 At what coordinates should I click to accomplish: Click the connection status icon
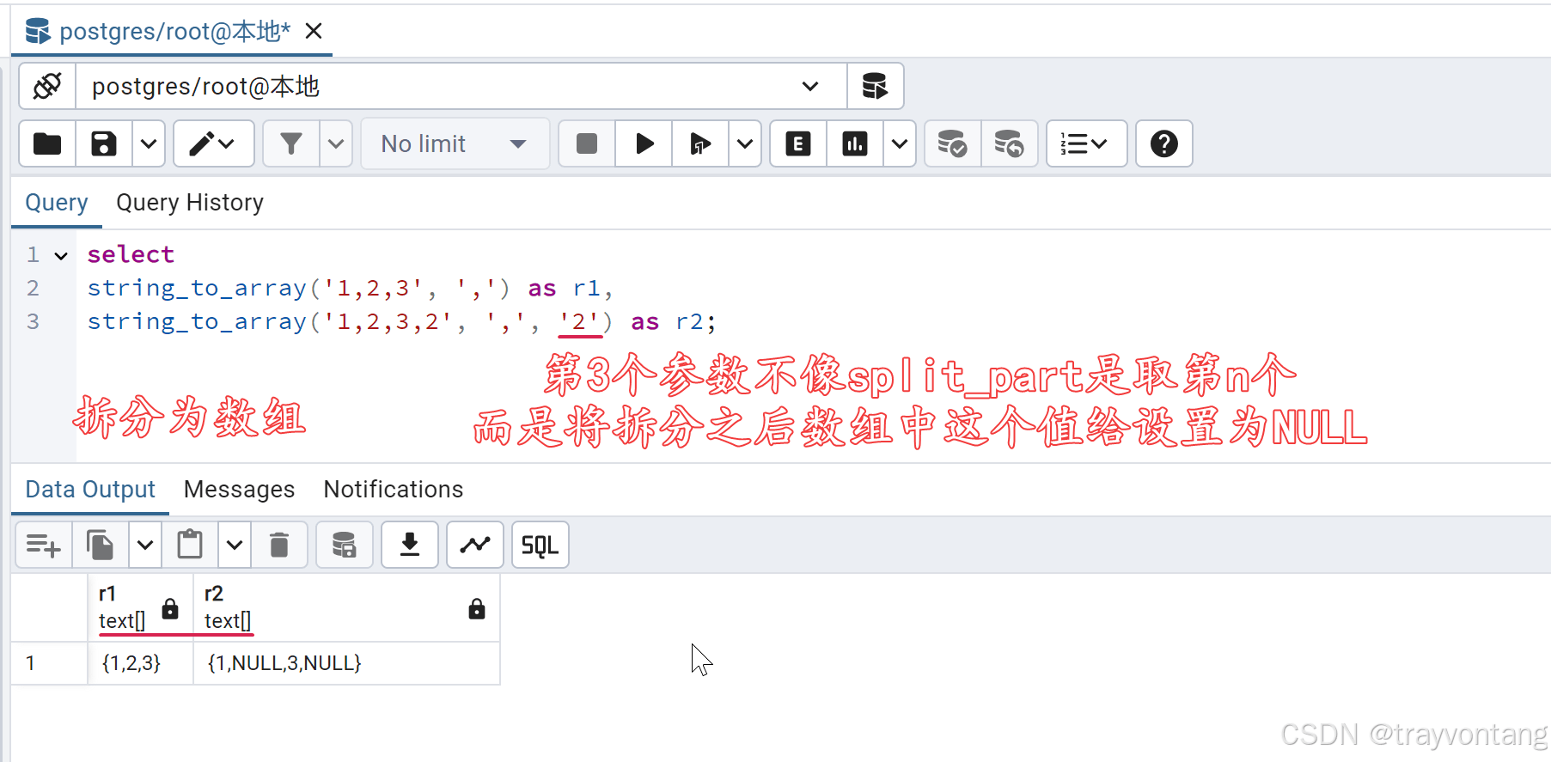pos(47,86)
